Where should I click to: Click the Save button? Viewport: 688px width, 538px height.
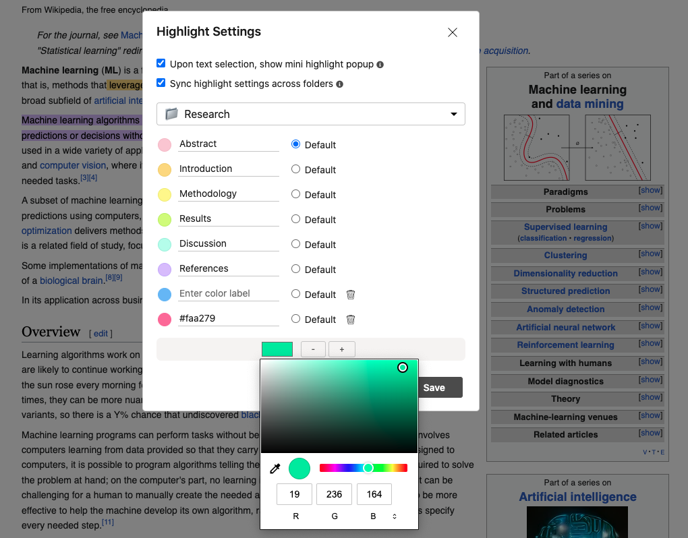pyautogui.click(x=440, y=388)
